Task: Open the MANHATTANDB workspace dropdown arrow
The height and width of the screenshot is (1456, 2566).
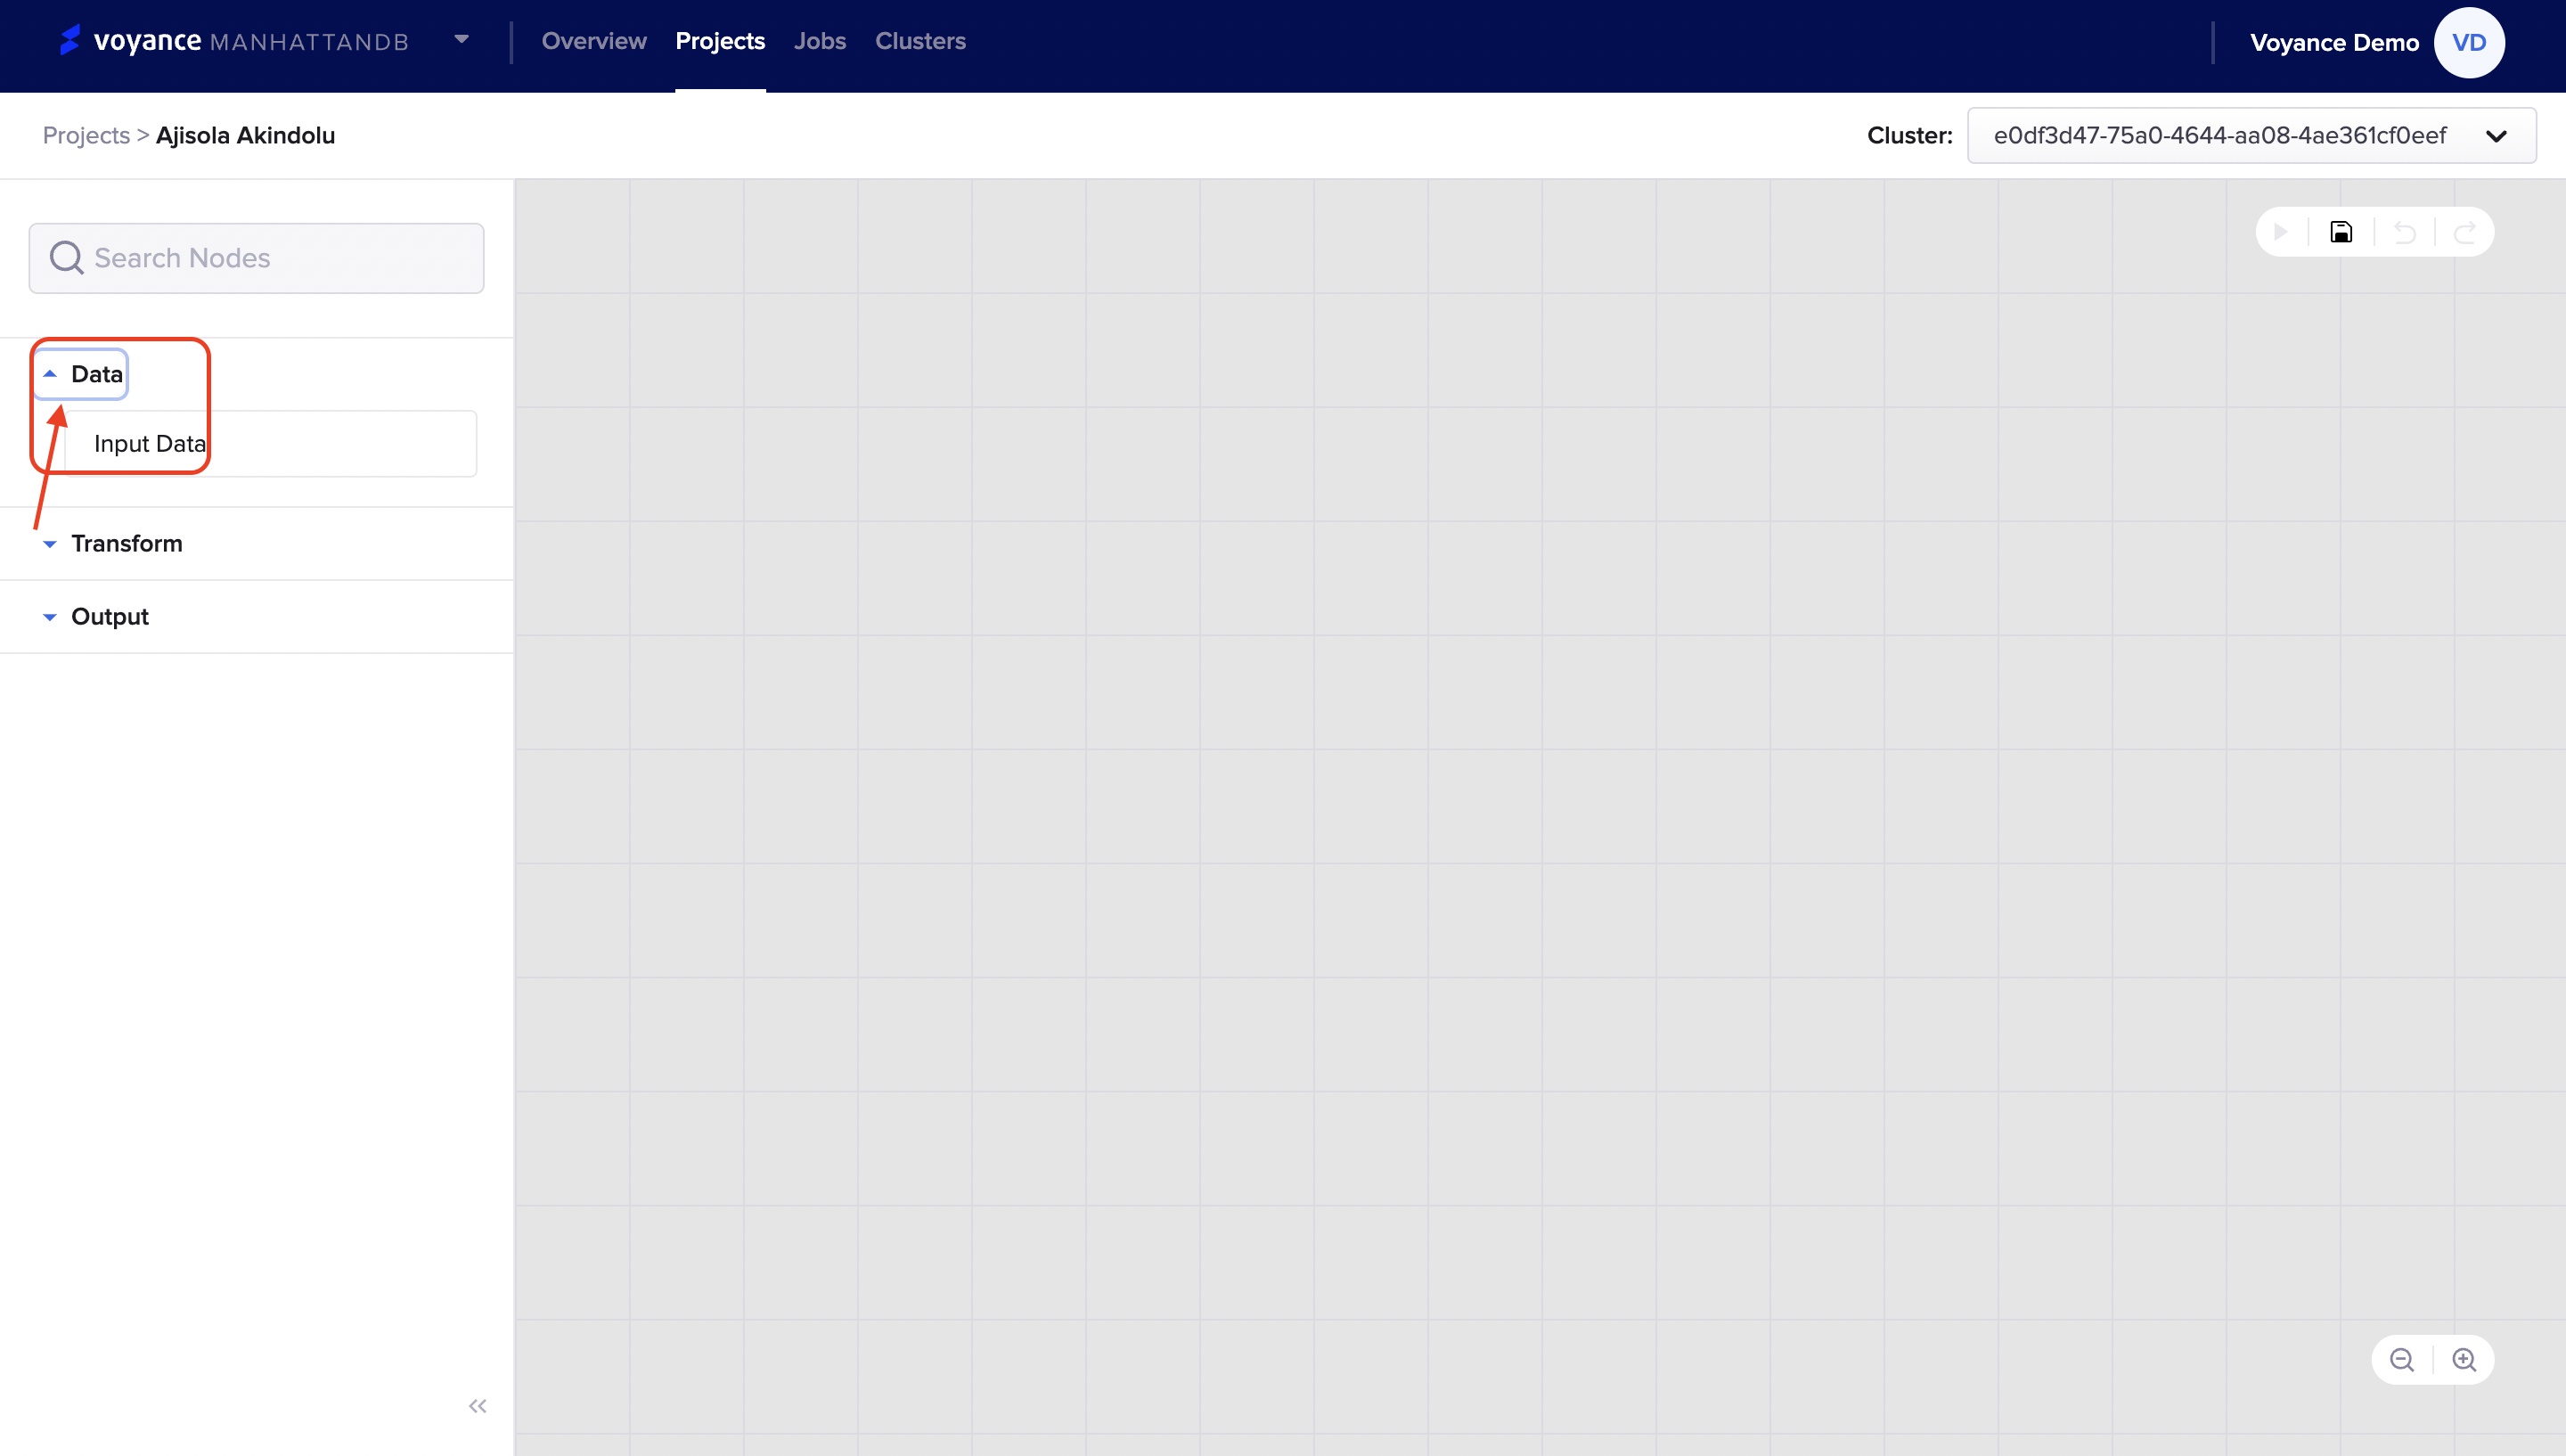Action: coord(462,40)
